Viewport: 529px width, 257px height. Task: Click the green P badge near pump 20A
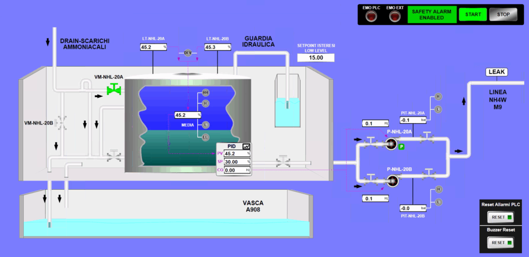point(401,147)
